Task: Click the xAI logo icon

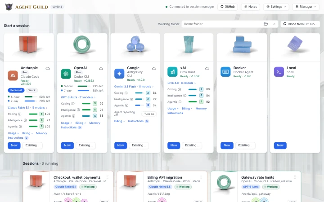Action: click(172, 72)
